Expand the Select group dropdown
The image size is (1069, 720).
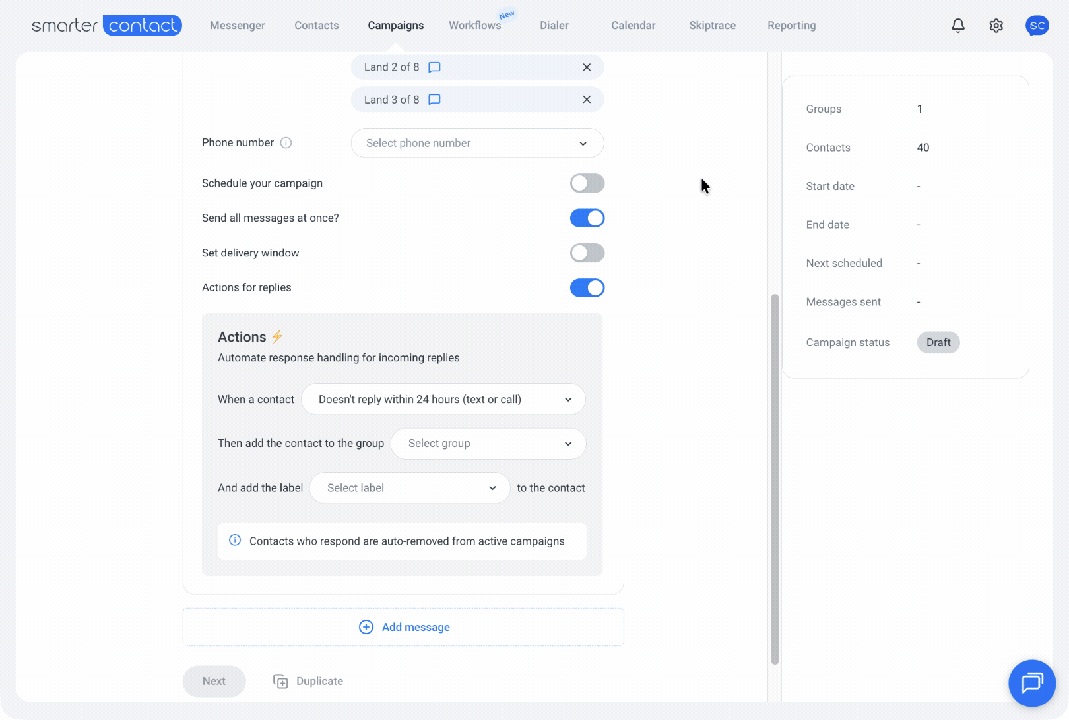(x=488, y=444)
